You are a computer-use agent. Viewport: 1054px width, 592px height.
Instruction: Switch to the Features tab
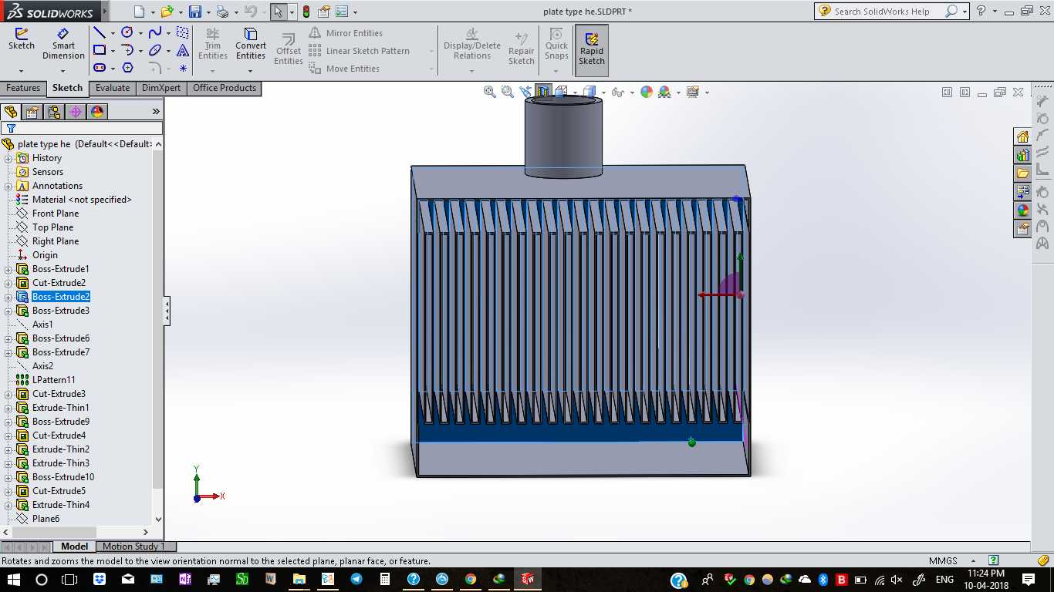23,88
